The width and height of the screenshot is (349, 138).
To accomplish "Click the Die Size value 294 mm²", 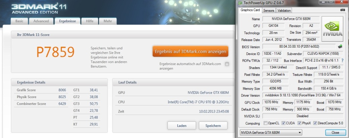I will point(311,33).
